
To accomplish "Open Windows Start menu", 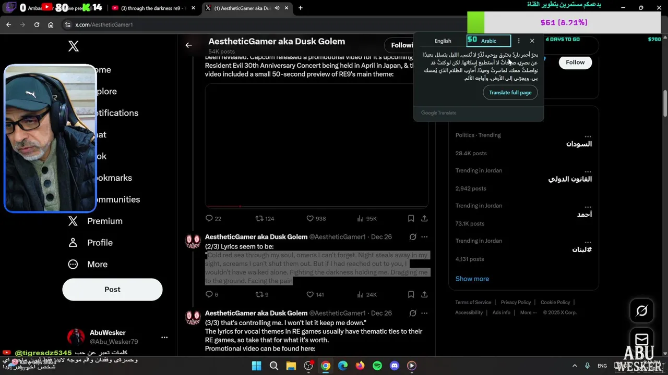I will tap(256, 366).
